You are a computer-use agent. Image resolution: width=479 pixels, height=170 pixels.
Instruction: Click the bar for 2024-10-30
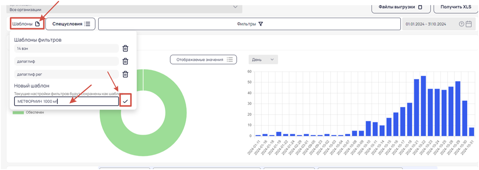464,119
